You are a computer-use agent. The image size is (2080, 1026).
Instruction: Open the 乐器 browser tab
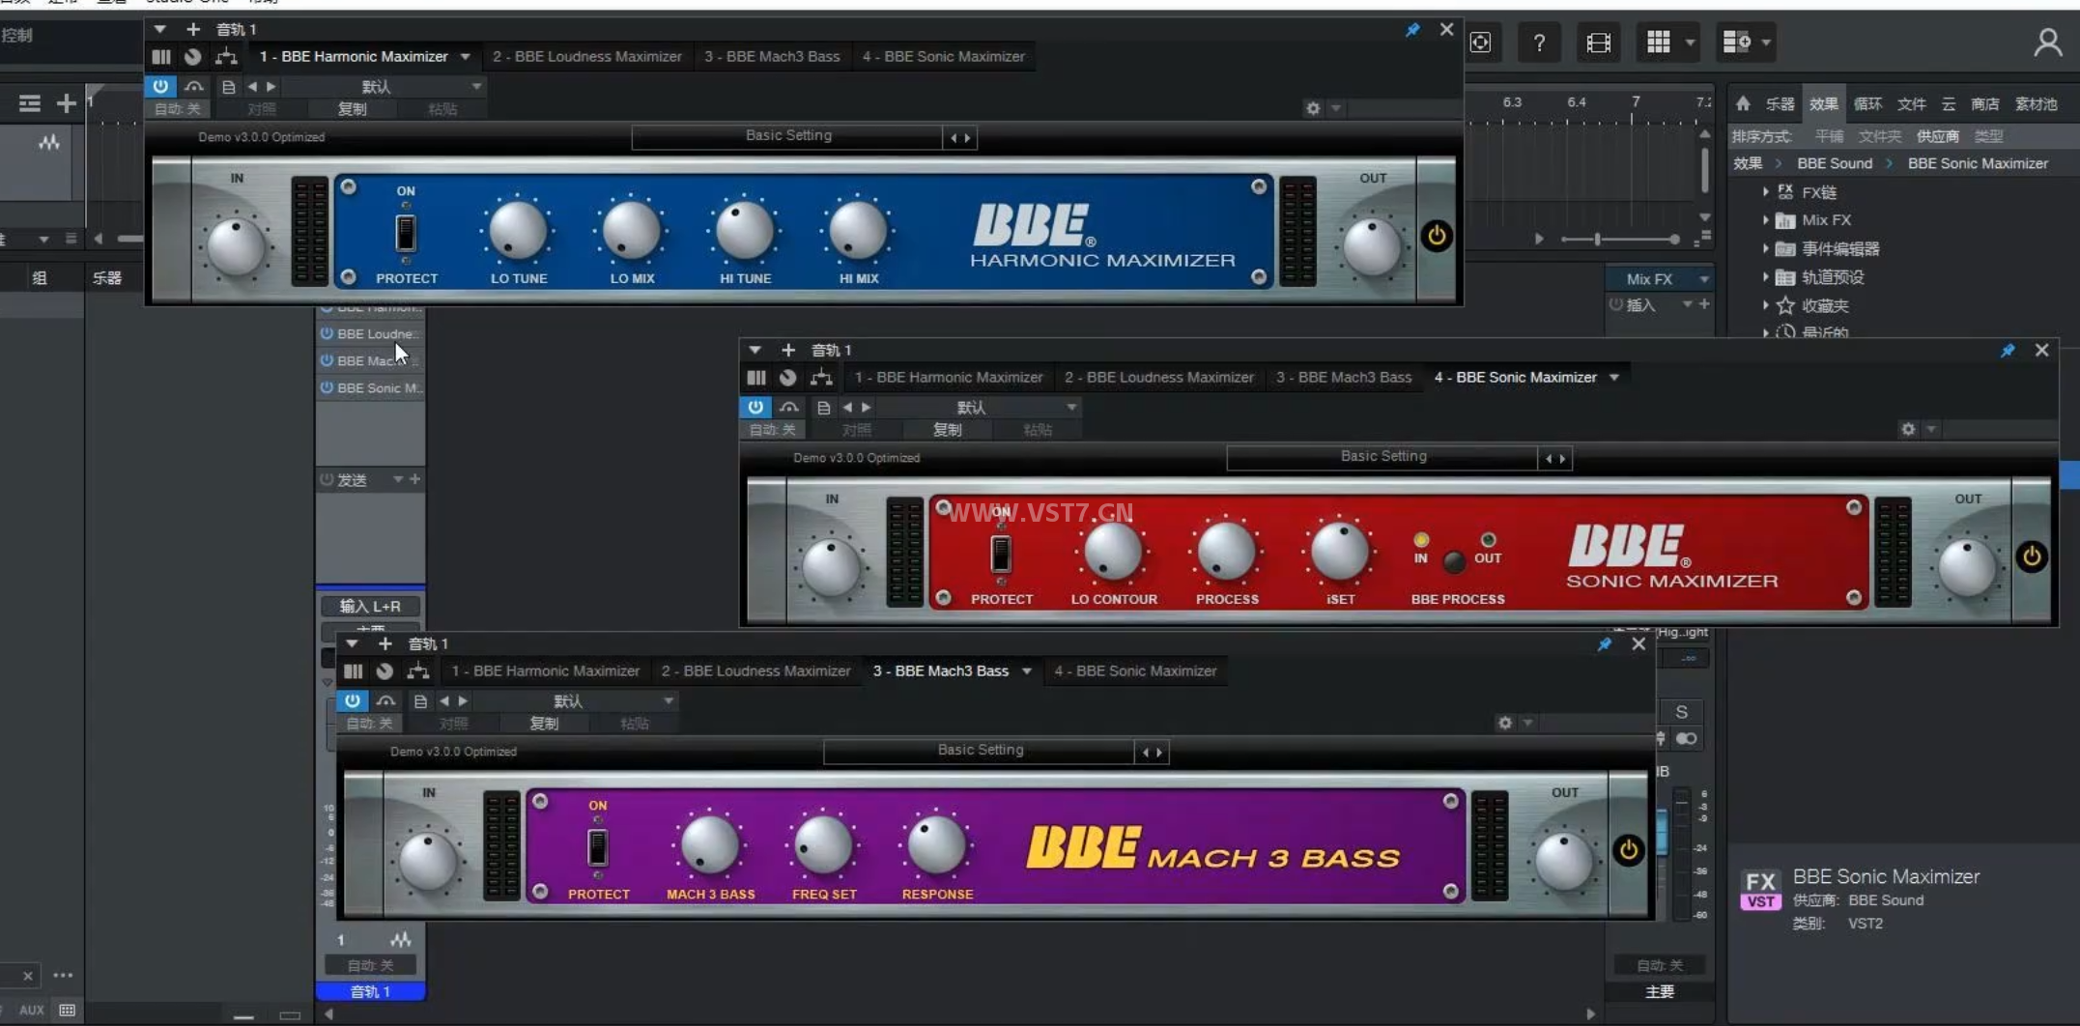[x=1780, y=104]
